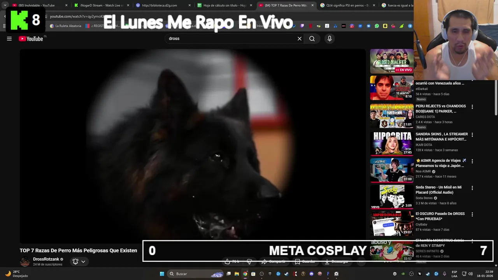The height and width of the screenshot is (280, 498).
Task: Switch to the iNogarD Stream tab
Action: (102, 5)
